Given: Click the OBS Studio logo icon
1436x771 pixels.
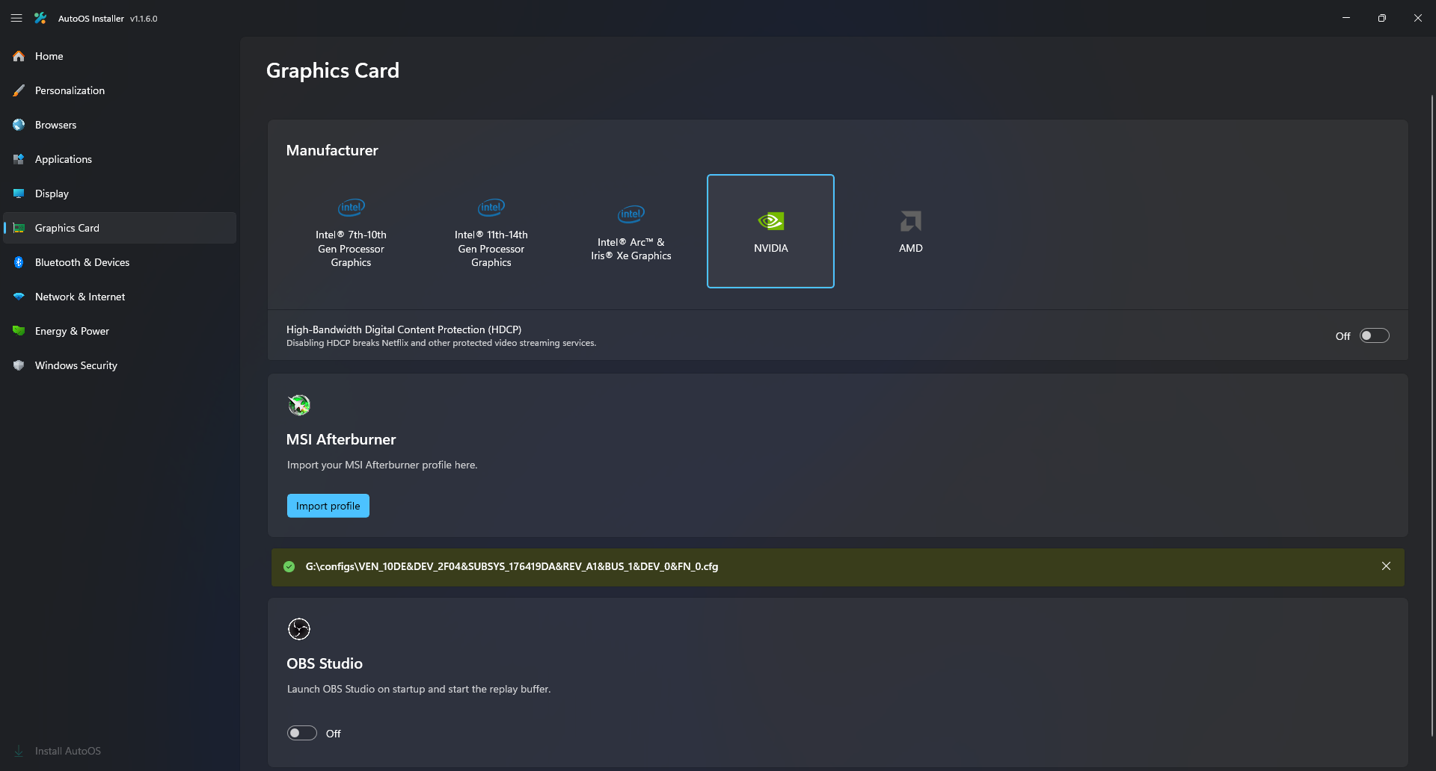Looking at the screenshot, I should pos(299,629).
